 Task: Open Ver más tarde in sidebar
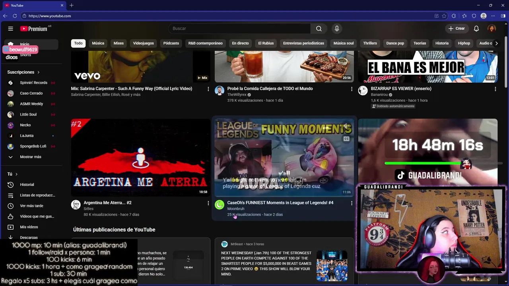[x=31, y=206]
